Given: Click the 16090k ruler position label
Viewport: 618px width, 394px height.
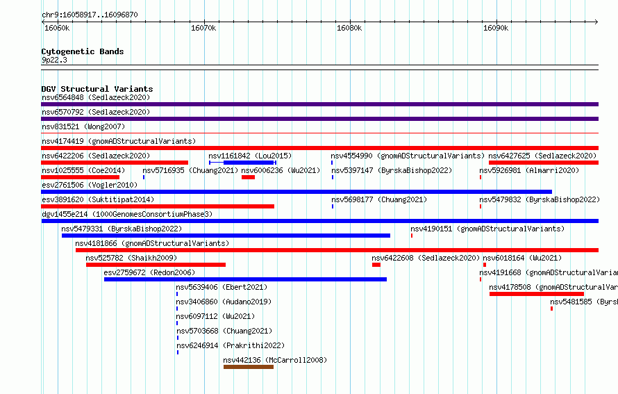Looking at the screenshot, I should pyautogui.click(x=496, y=28).
